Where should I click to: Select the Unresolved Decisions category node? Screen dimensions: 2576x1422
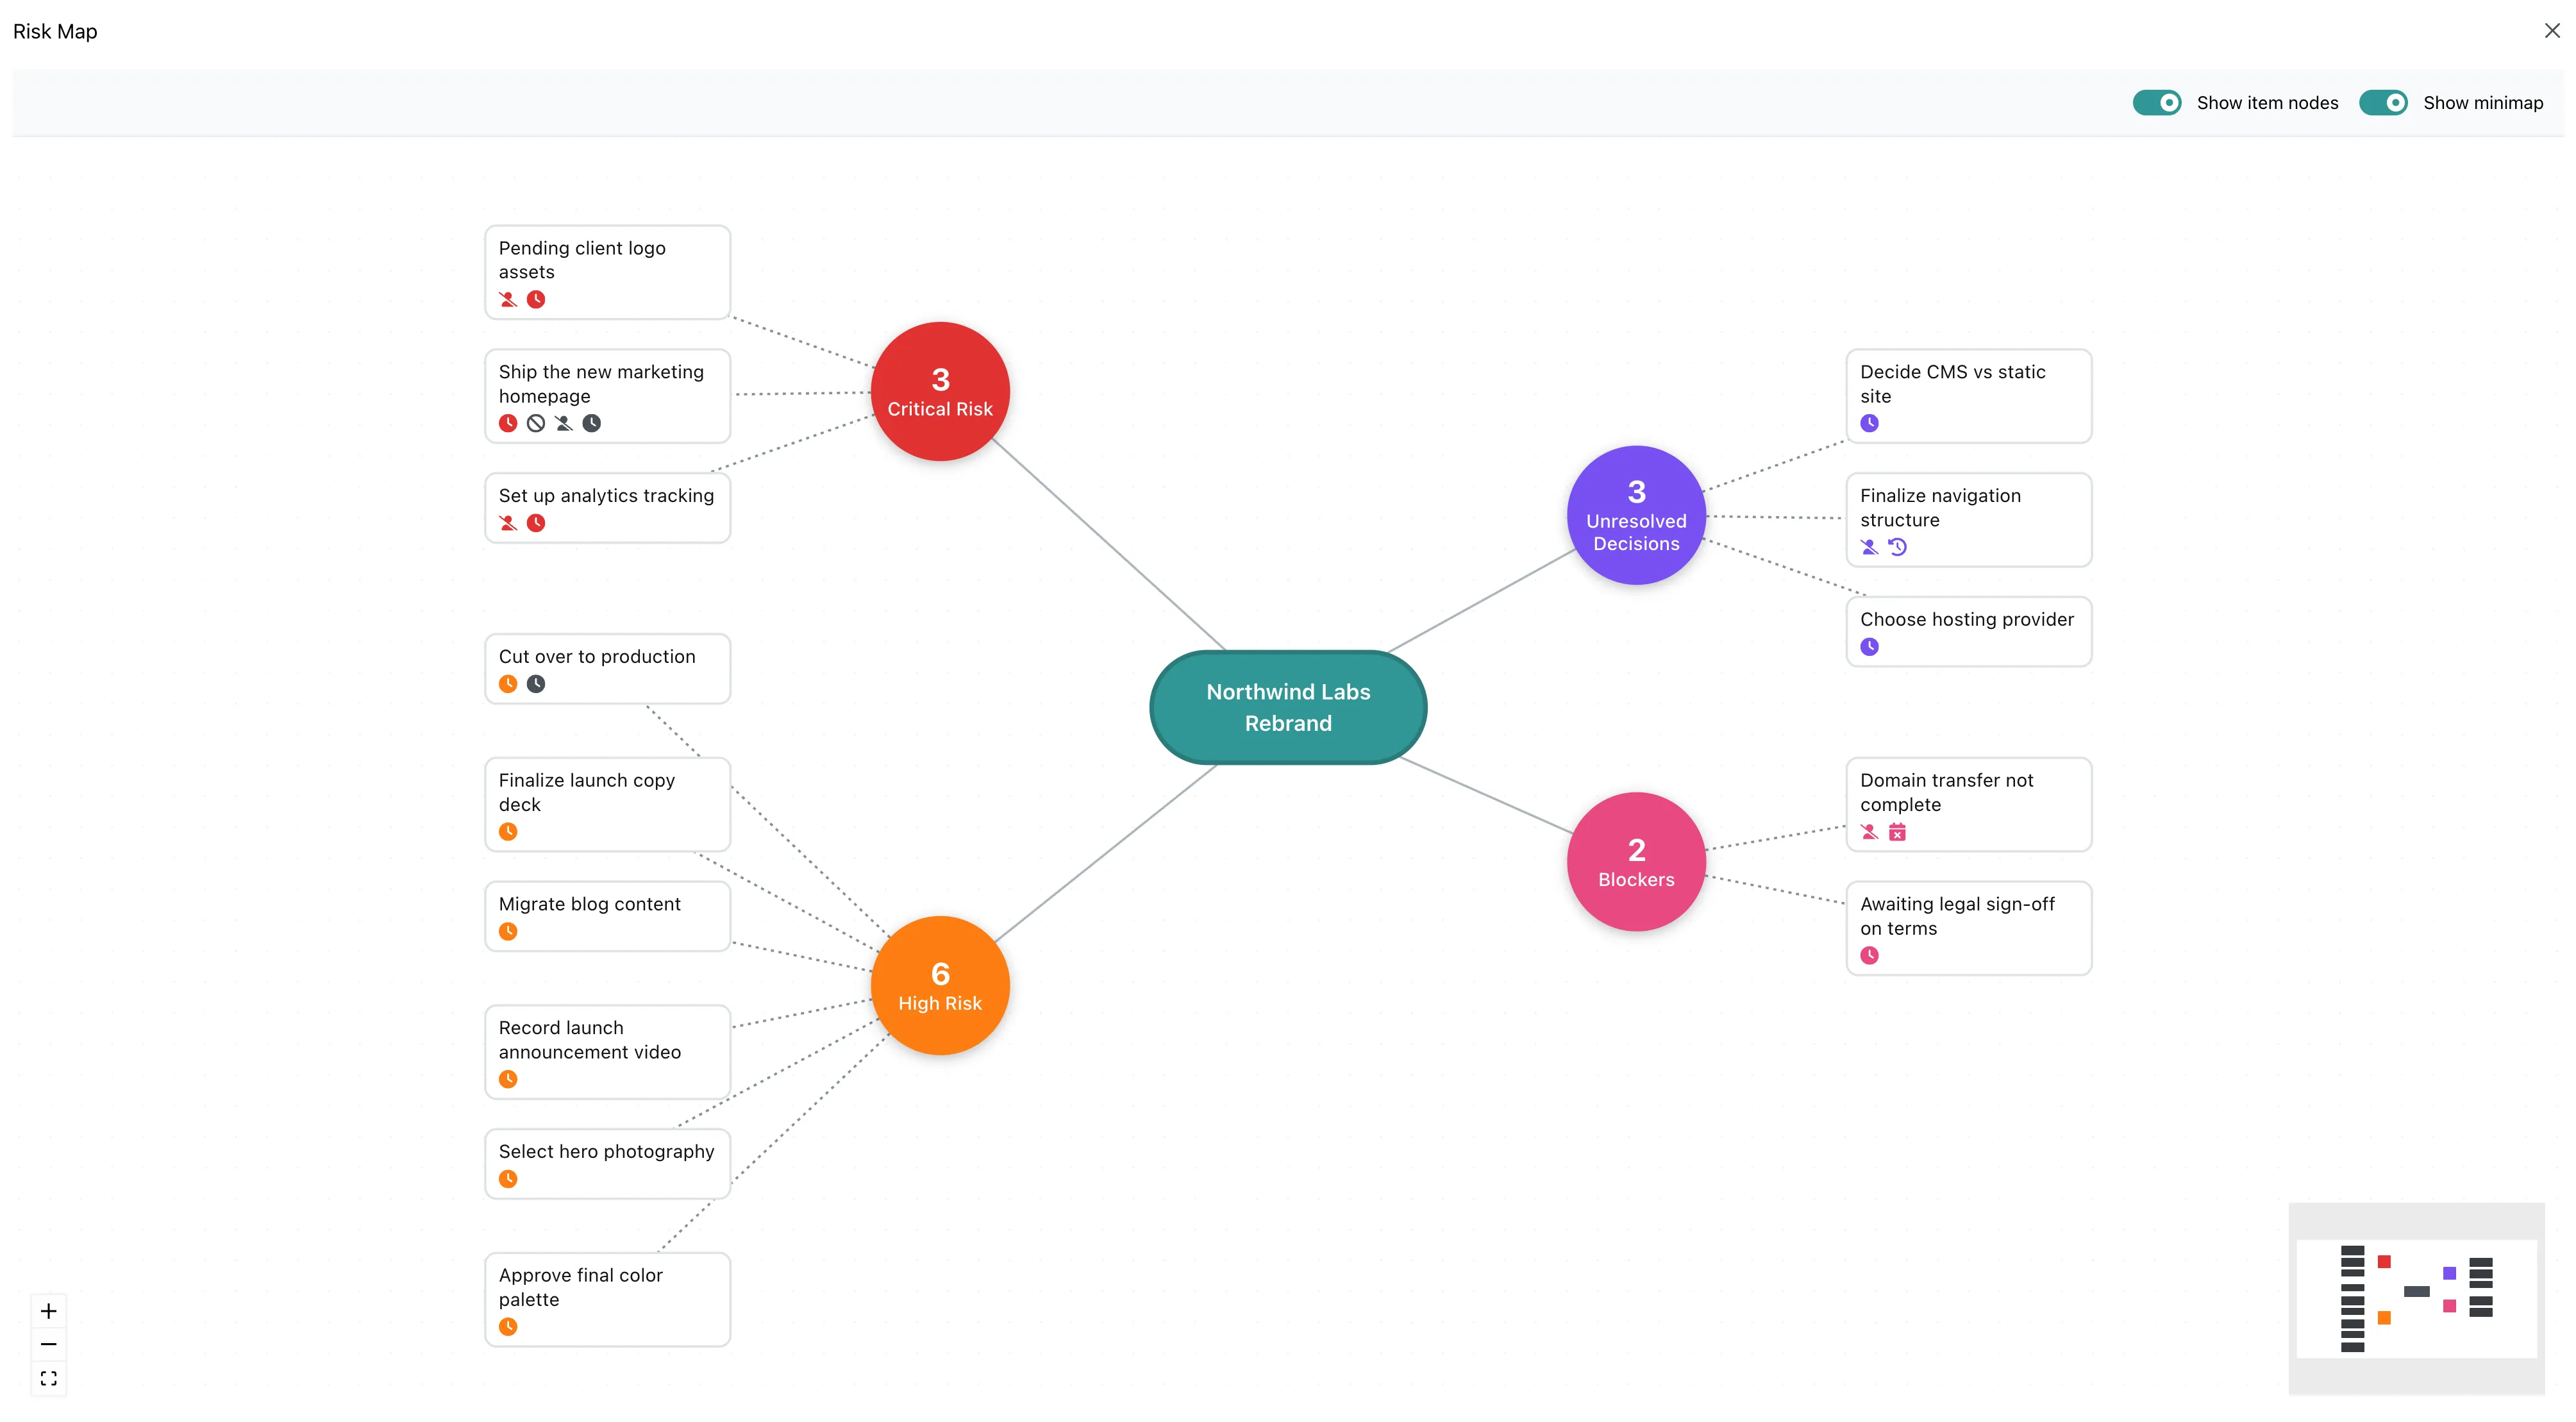point(1636,515)
